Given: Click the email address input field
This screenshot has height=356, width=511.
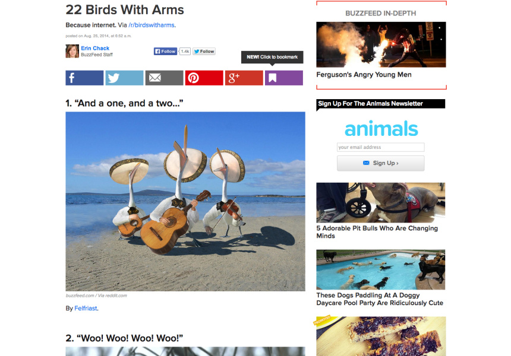Looking at the screenshot, I should pos(381,147).
